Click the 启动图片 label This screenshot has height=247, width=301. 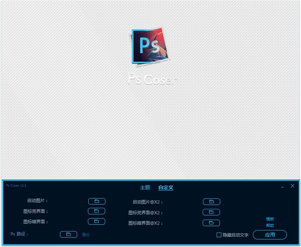[x=37, y=201]
